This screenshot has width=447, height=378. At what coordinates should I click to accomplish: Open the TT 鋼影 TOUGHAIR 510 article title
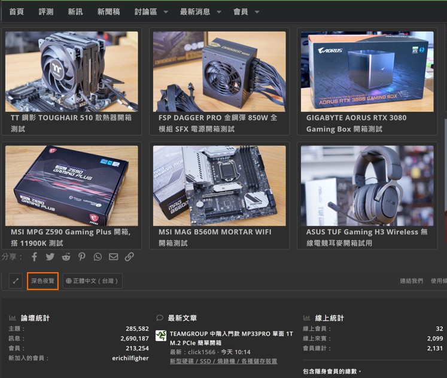click(71, 123)
